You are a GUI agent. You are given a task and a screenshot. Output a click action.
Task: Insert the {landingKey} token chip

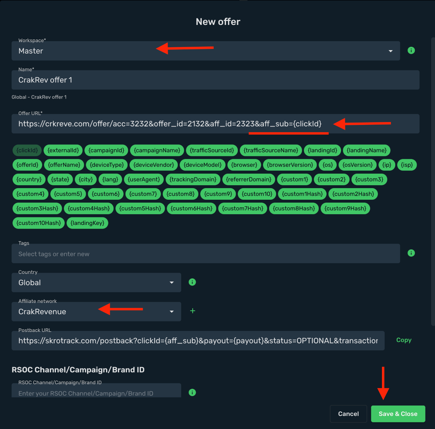(87, 223)
